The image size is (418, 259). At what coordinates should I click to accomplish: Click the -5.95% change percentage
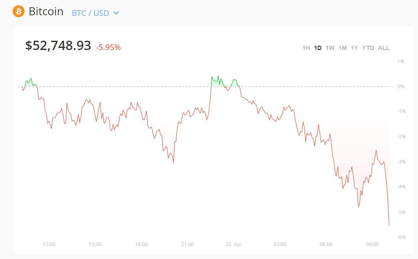tap(108, 48)
